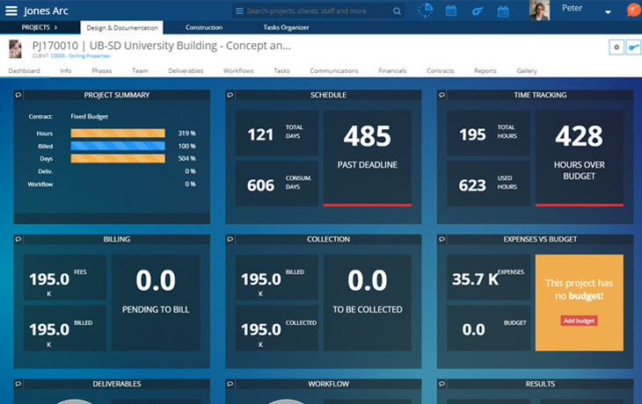Open the Reports project tab
Viewport: 642px width, 404px height.
pyautogui.click(x=485, y=71)
